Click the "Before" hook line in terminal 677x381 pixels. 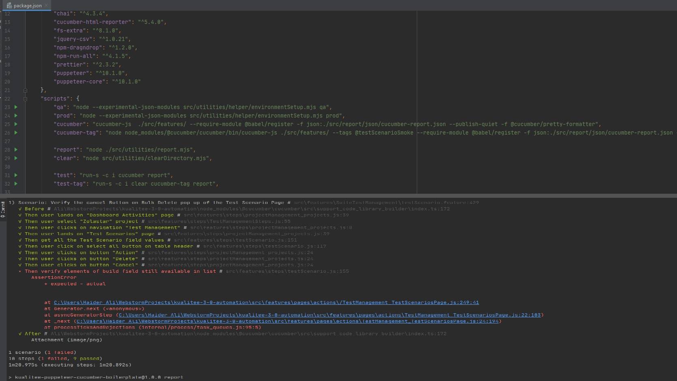pyautogui.click(x=234, y=209)
